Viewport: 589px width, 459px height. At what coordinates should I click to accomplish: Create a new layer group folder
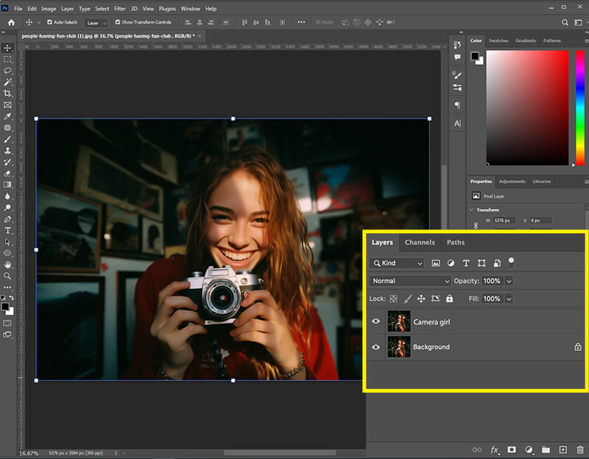546,449
